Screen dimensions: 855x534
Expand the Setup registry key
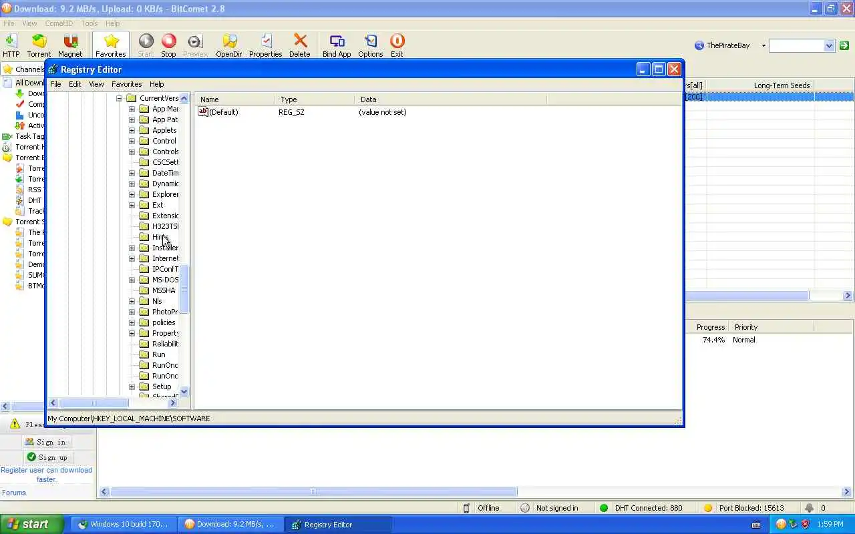point(132,386)
